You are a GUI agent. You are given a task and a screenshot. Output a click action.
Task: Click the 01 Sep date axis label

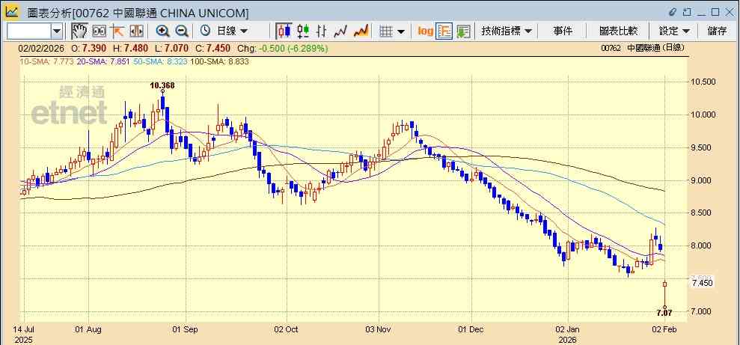(x=185, y=329)
